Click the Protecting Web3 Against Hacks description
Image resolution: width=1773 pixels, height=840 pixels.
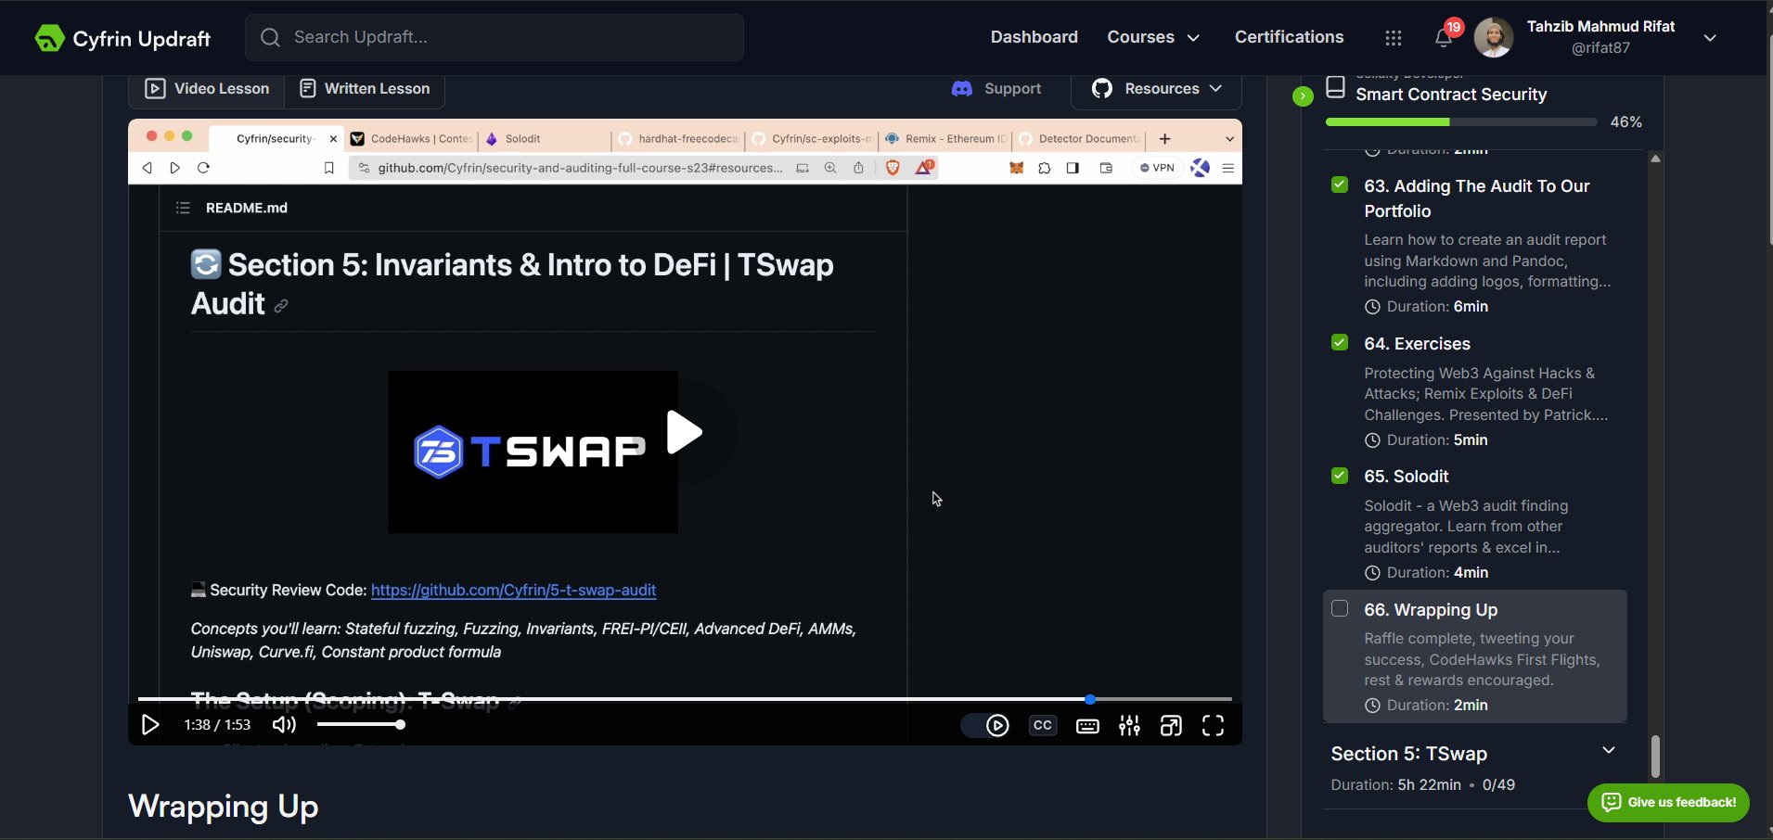point(1485,394)
